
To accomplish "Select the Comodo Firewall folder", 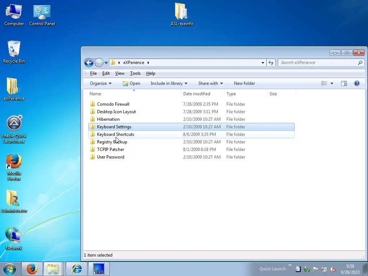I will [x=192, y=104].
